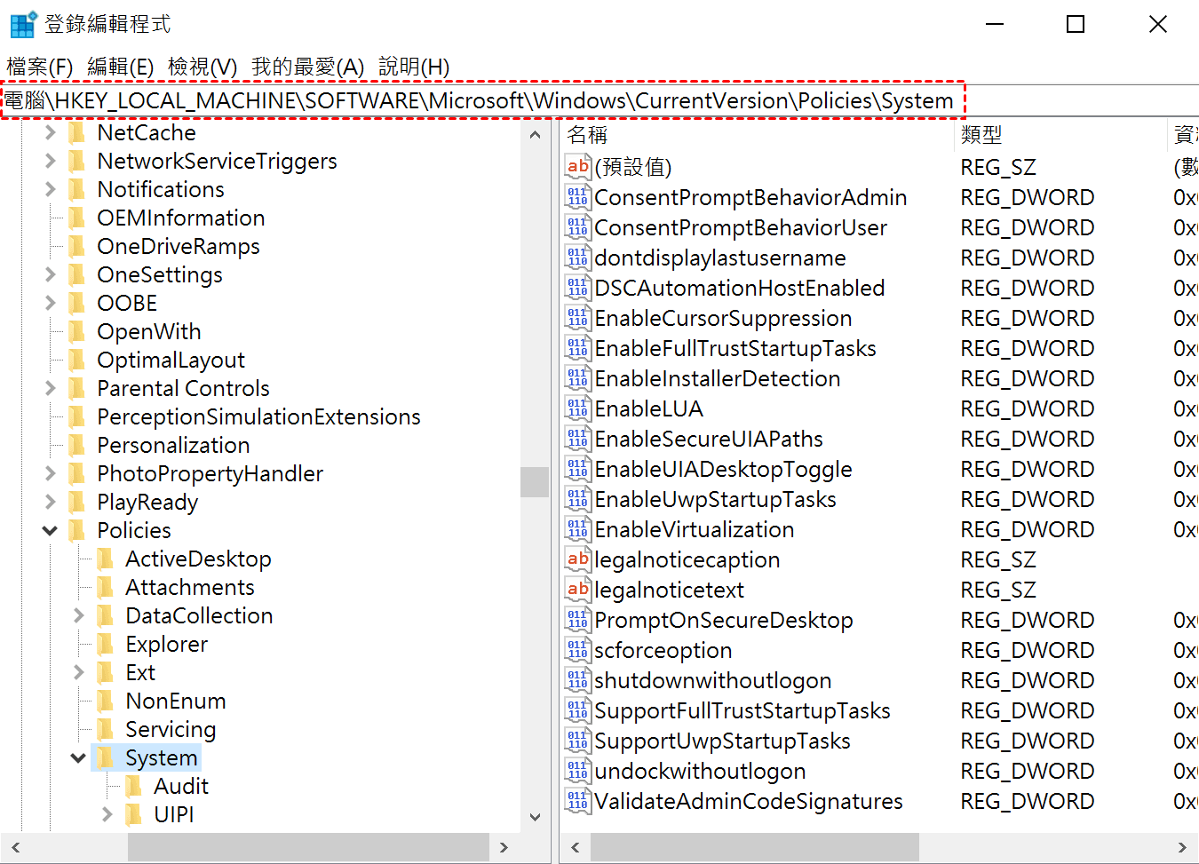Select the ActiveDesktop key
Image resolution: width=1199 pixels, height=864 pixels.
(x=198, y=559)
